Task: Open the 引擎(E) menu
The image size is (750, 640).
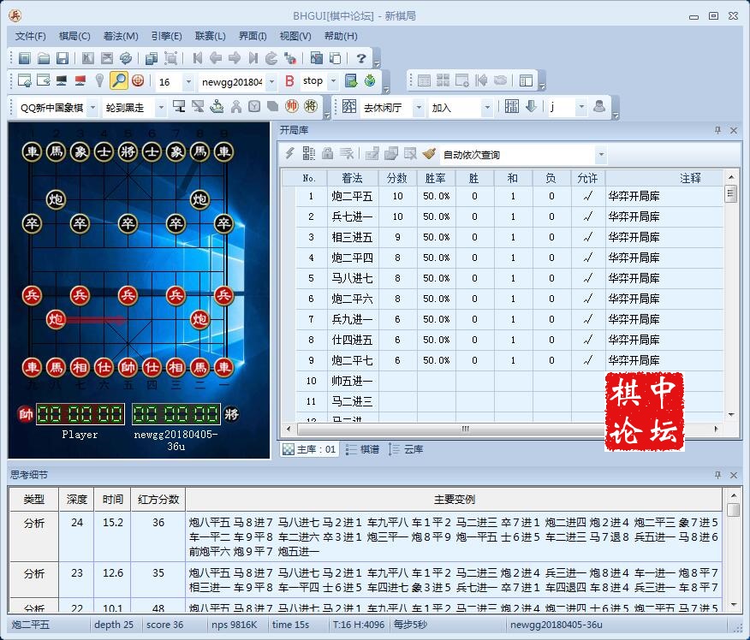Action: pyautogui.click(x=166, y=36)
